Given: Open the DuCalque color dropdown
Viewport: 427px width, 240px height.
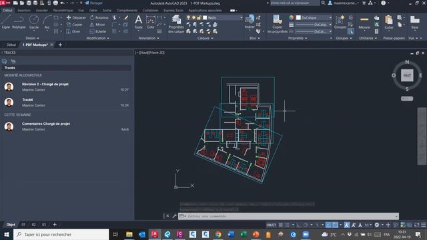Looking at the screenshot, I should 330,18.
